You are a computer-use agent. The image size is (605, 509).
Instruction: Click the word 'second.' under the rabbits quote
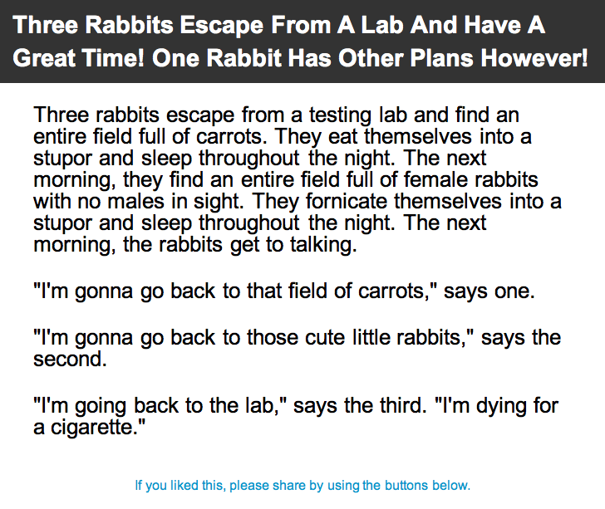tap(70, 359)
